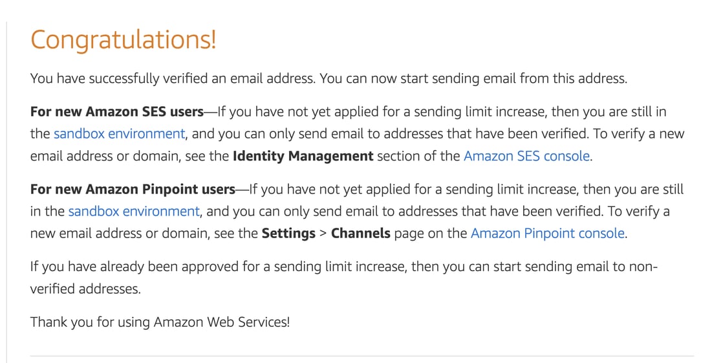Click the 'You have successfully verified an email address' sentence

(173, 79)
